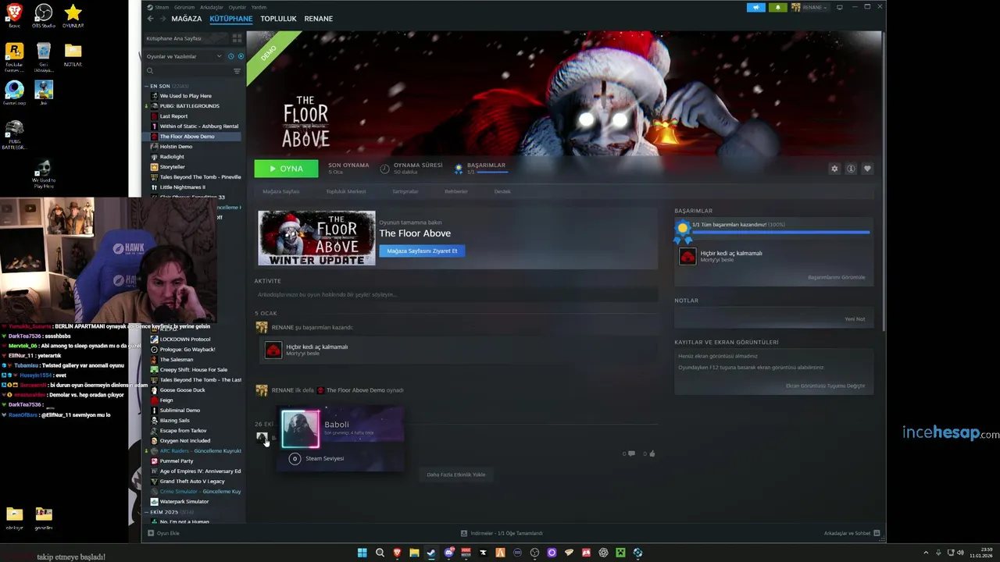Click Mağaza Sayfasını Ziyaret Et button

[422, 251]
